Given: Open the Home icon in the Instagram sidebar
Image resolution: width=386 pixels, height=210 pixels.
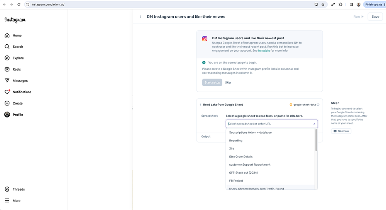Looking at the screenshot, I should tap(7, 35).
